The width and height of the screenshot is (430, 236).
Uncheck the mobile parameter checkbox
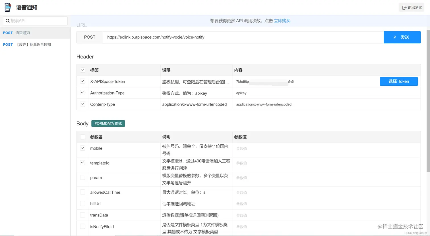pyautogui.click(x=83, y=148)
